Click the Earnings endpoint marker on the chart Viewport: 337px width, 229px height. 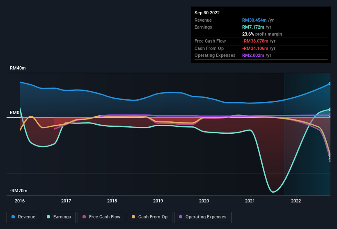click(330, 109)
